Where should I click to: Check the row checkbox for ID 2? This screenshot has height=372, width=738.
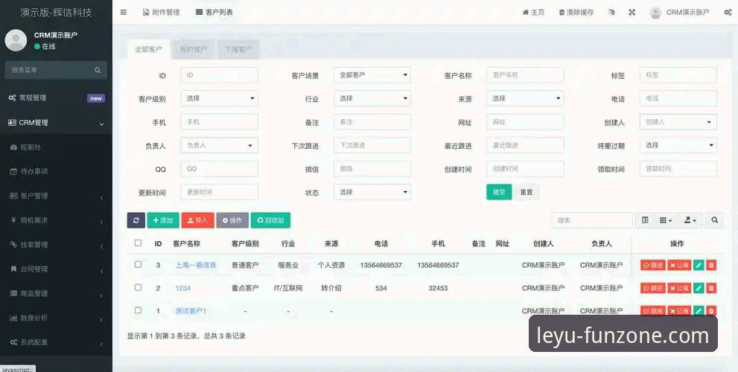[x=138, y=287]
